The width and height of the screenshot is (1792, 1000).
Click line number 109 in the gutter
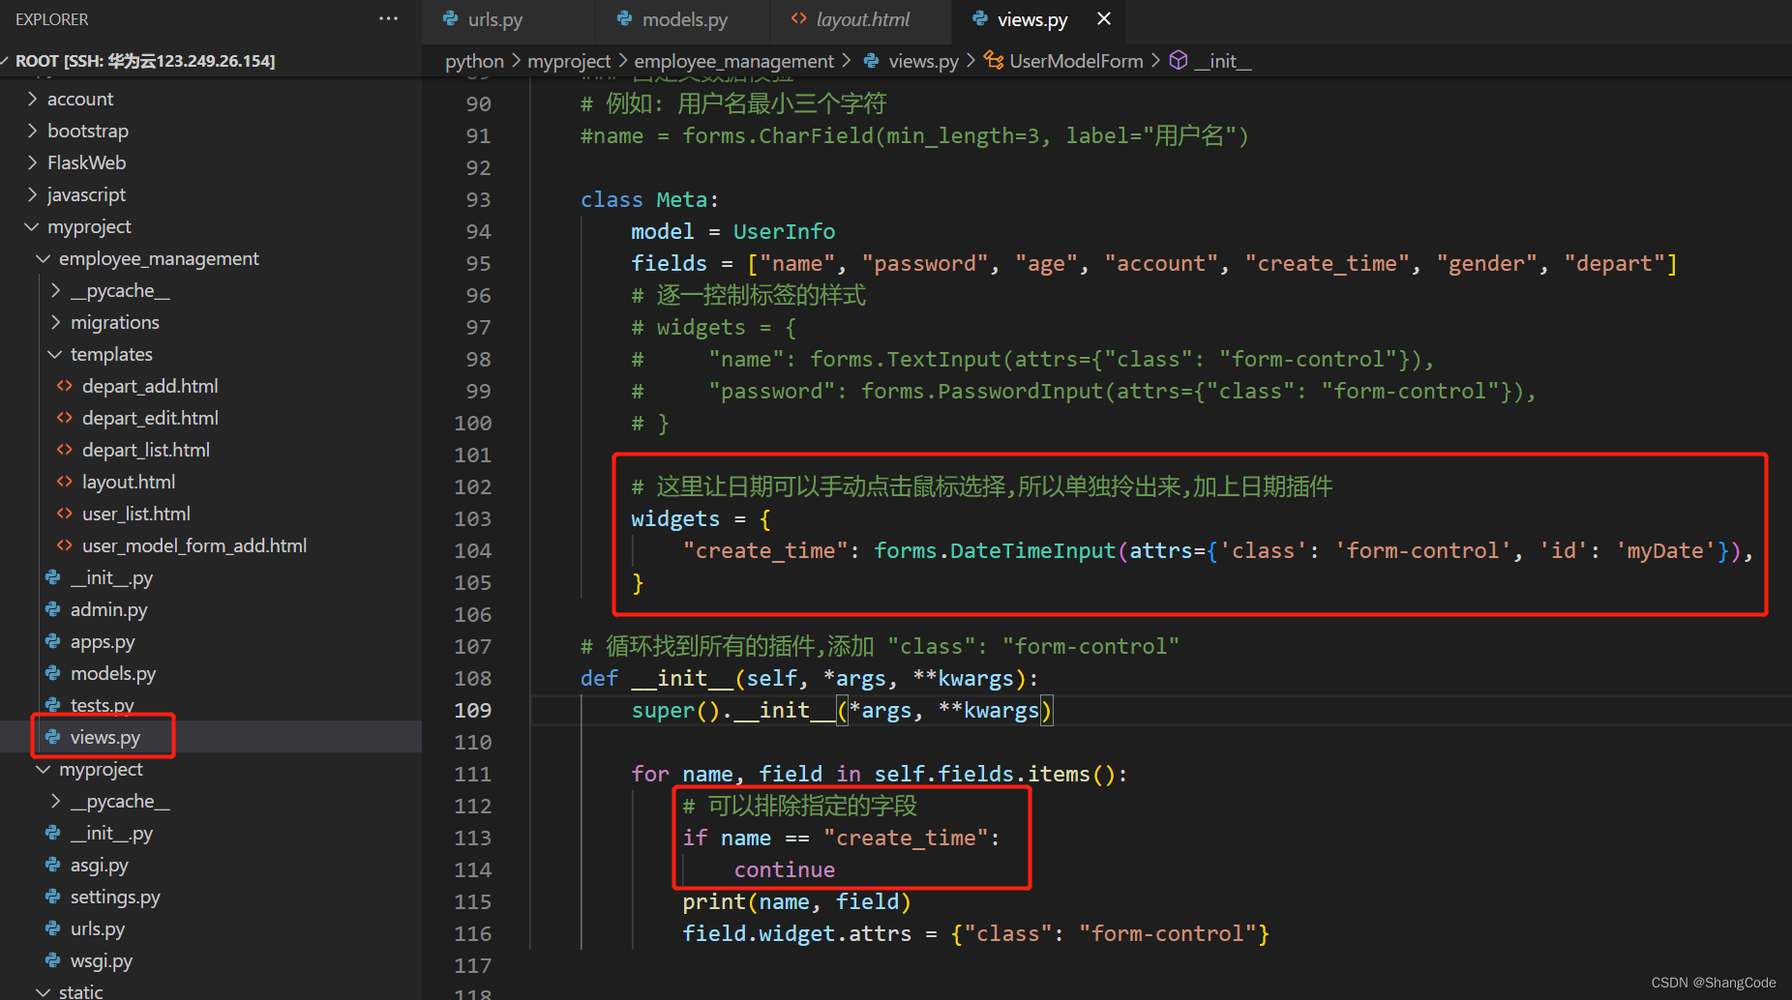click(473, 710)
